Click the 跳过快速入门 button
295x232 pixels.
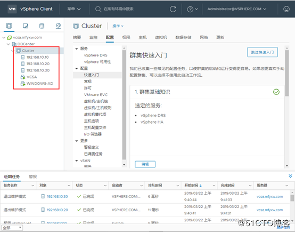[x=263, y=52]
